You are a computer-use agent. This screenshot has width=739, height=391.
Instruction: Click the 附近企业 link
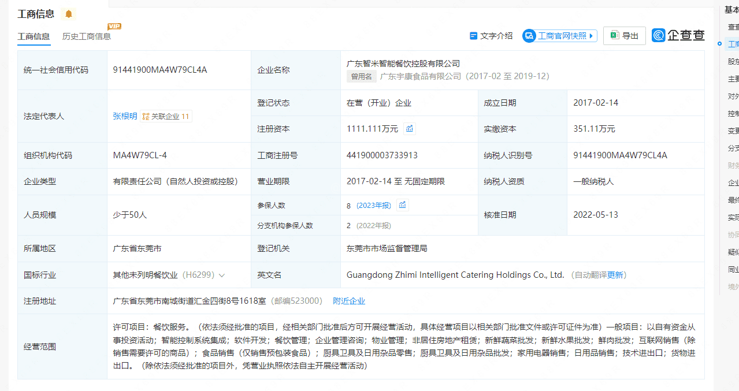tap(349, 301)
